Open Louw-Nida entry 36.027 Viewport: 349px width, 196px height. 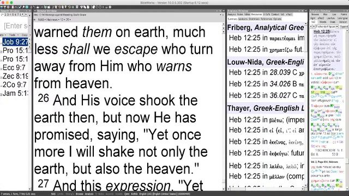267,96
